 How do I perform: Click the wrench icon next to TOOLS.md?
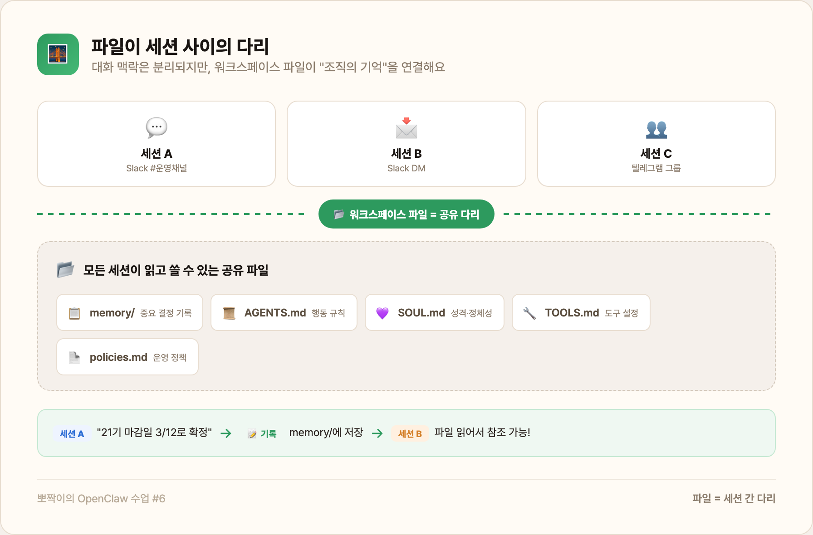click(x=529, y=312)
